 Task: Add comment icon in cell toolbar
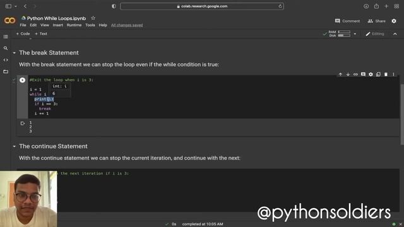point(363,74)
